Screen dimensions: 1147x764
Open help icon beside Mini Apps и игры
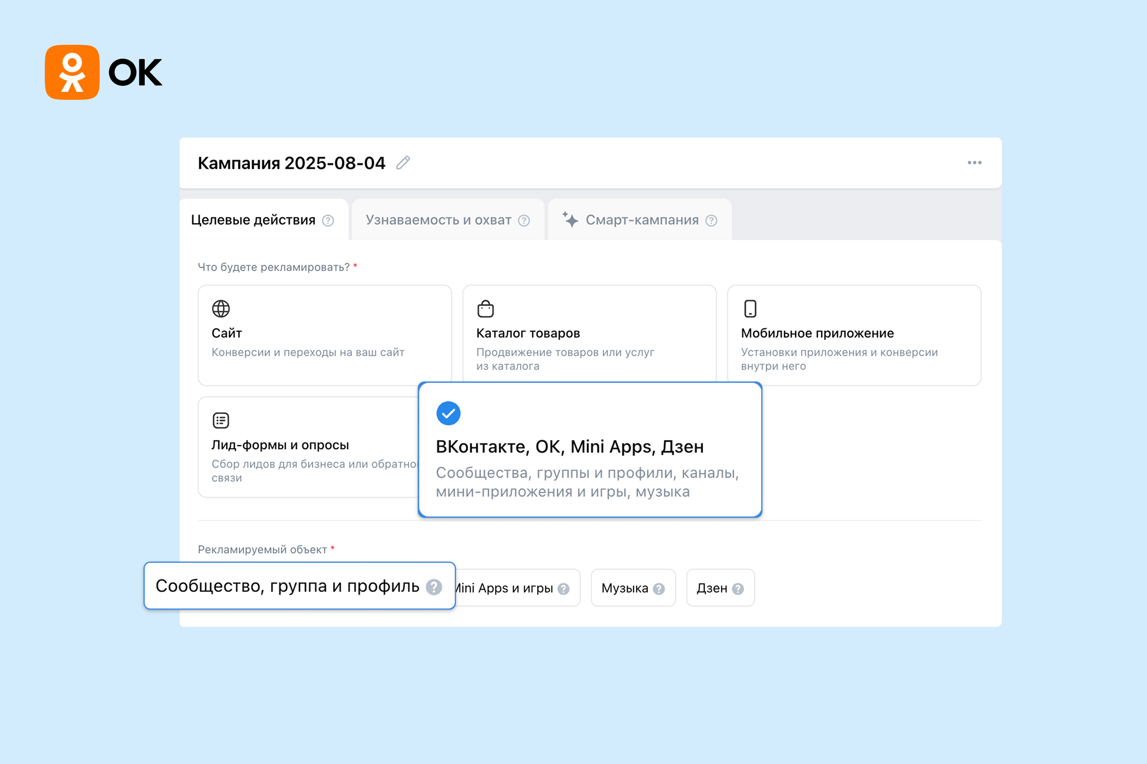(564, 589)
